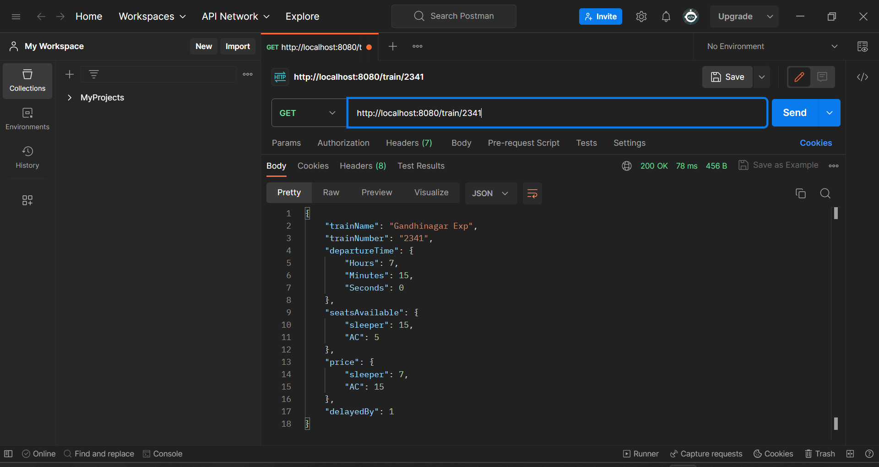Viewport: 879px width, 467px height.
Task: Open the Runner from the status bar
Action: (640, 454)
